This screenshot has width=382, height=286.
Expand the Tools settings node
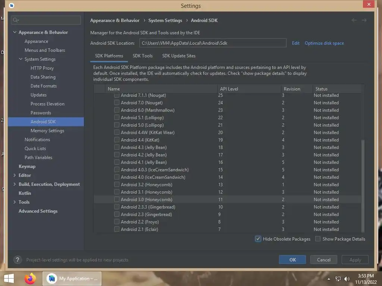[15, 202]
